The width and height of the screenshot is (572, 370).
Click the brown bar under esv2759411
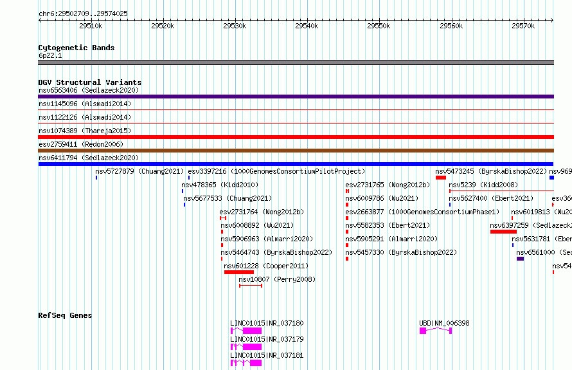[296, 151]
